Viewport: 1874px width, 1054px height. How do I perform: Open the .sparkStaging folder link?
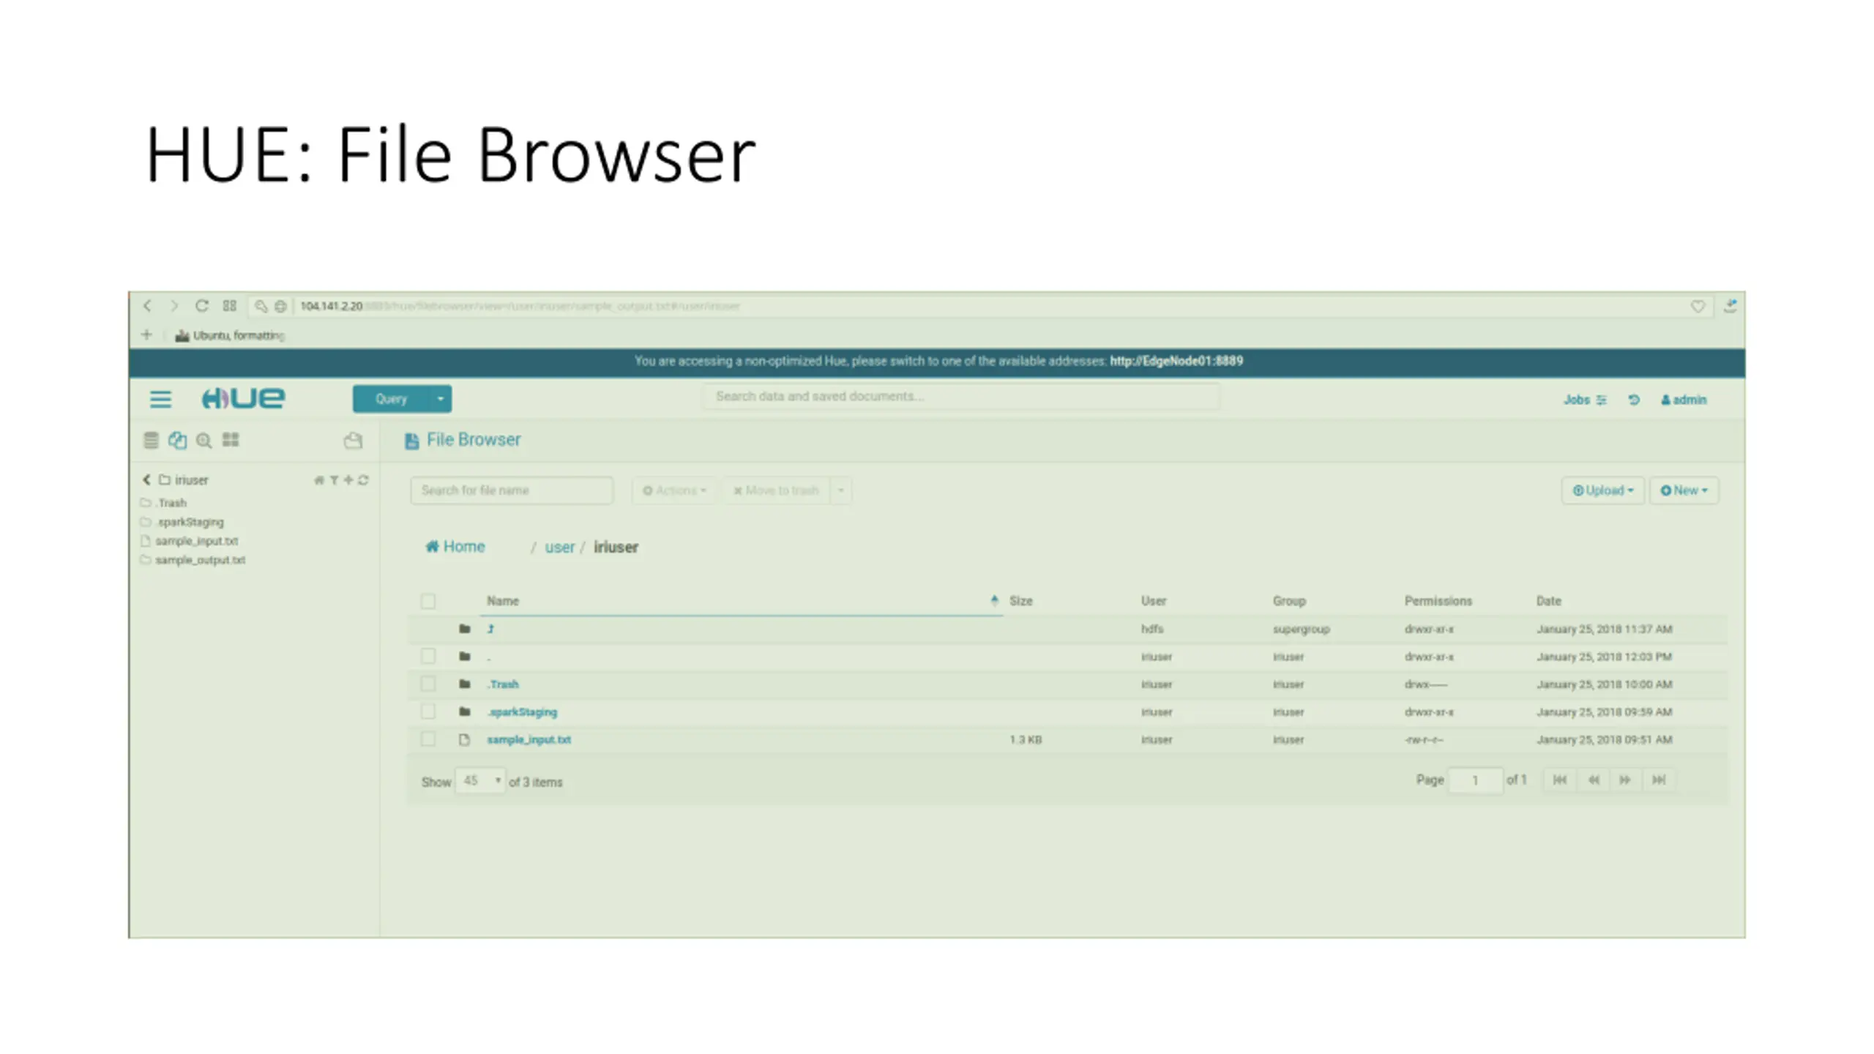coord(522,712)
